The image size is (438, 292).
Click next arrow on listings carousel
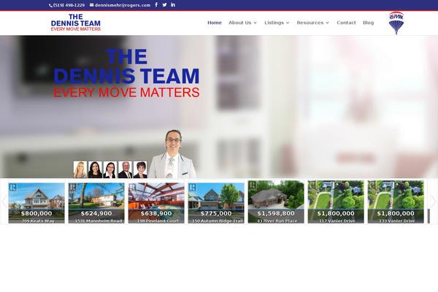433,201
